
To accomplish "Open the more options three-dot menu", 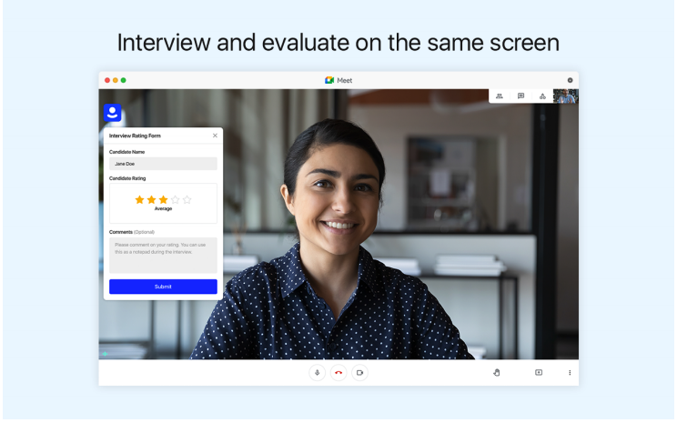I will (x=570, y=372).
